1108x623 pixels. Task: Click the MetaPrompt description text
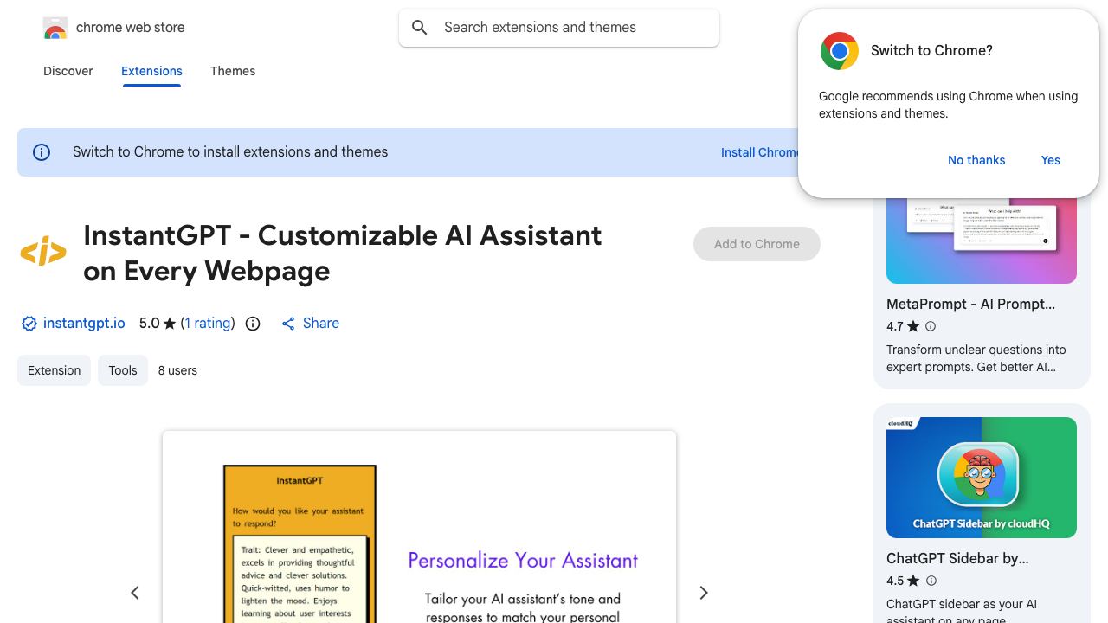click(x=976, y=358)
